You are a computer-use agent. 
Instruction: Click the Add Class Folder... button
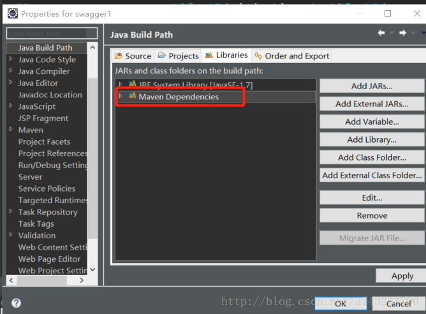372,157
